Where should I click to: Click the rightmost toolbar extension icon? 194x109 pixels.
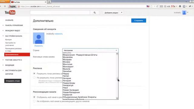pyautogui.click(x=190, y=6)
